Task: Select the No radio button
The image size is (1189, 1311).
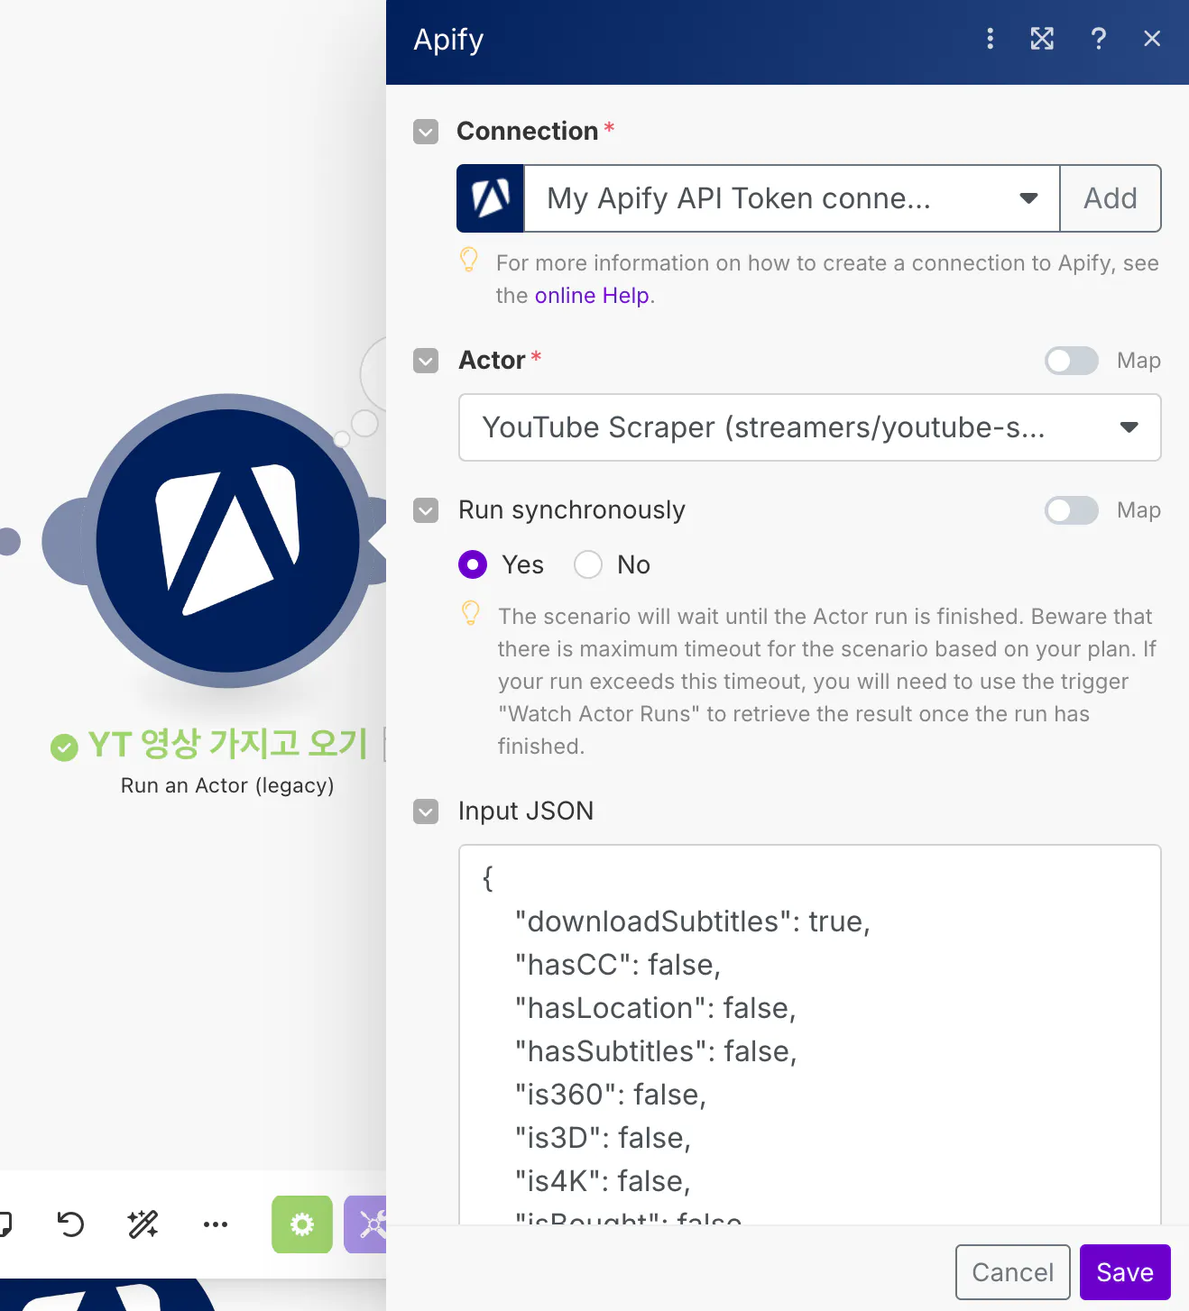Action: click(588, 564)
